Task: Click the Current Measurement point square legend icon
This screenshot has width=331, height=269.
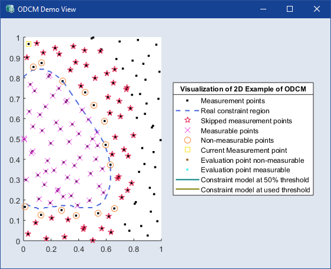Action: [x=187, y=150]
